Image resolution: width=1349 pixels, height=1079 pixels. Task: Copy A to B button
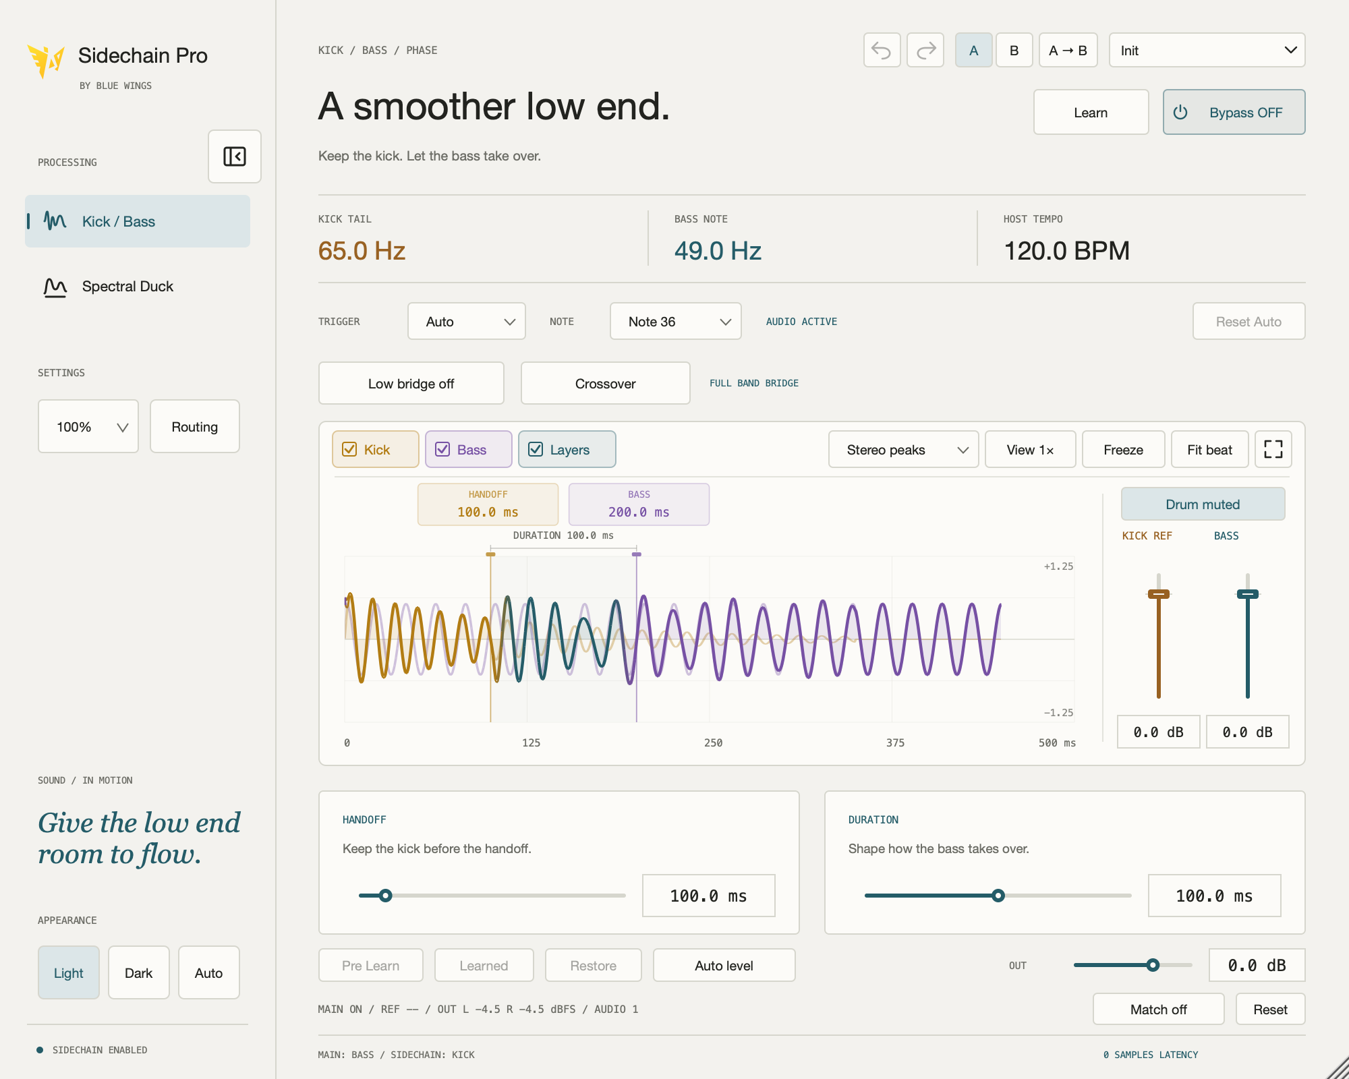point(1068,50)
